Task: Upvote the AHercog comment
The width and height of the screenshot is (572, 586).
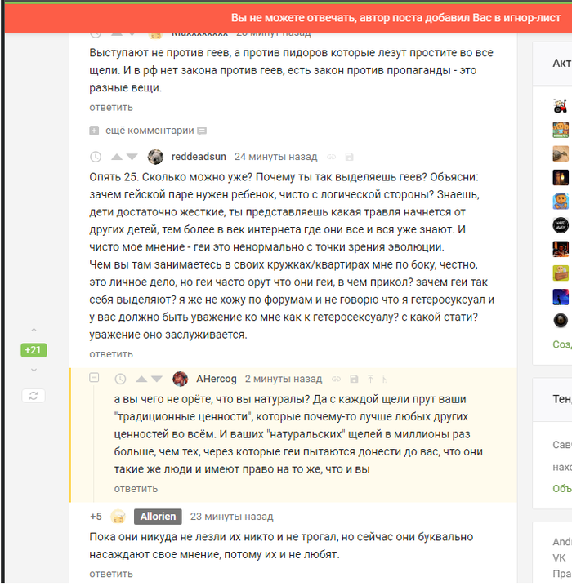Action: [x=141, y=380]
